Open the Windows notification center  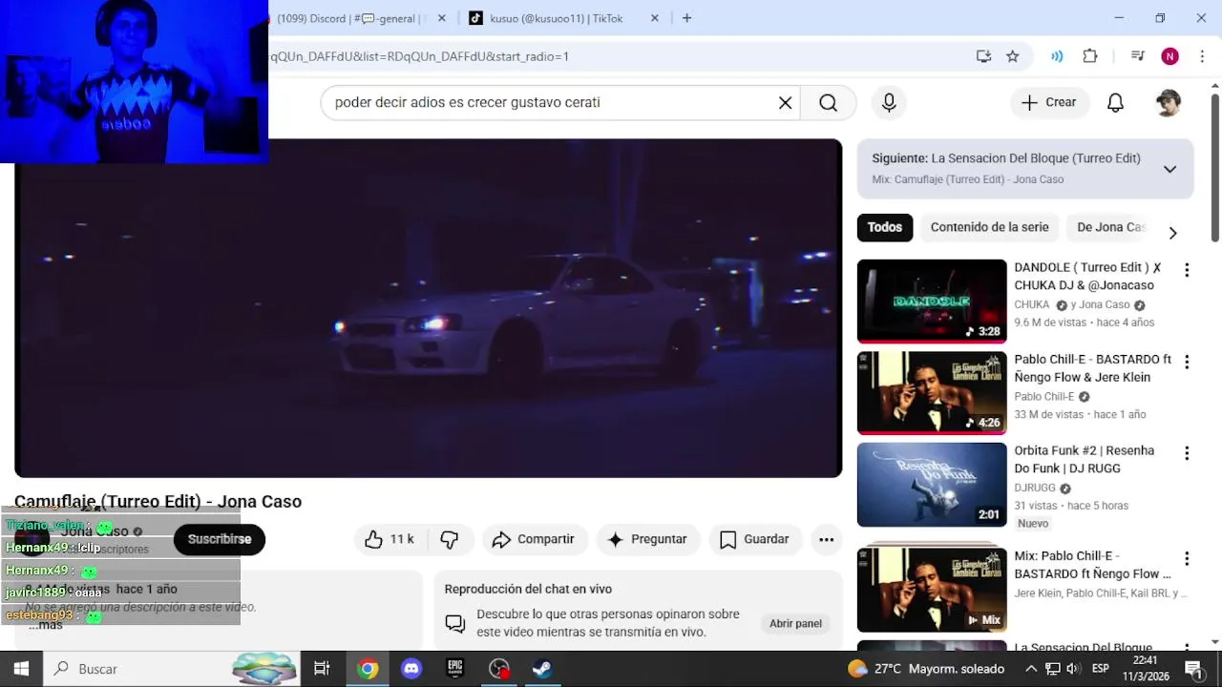[x=1192, y=669]
